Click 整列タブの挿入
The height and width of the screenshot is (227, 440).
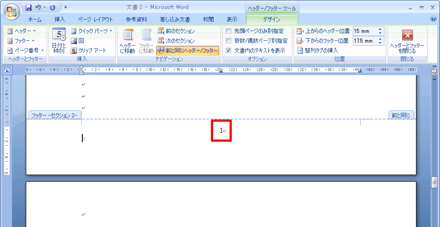point(318,51)
